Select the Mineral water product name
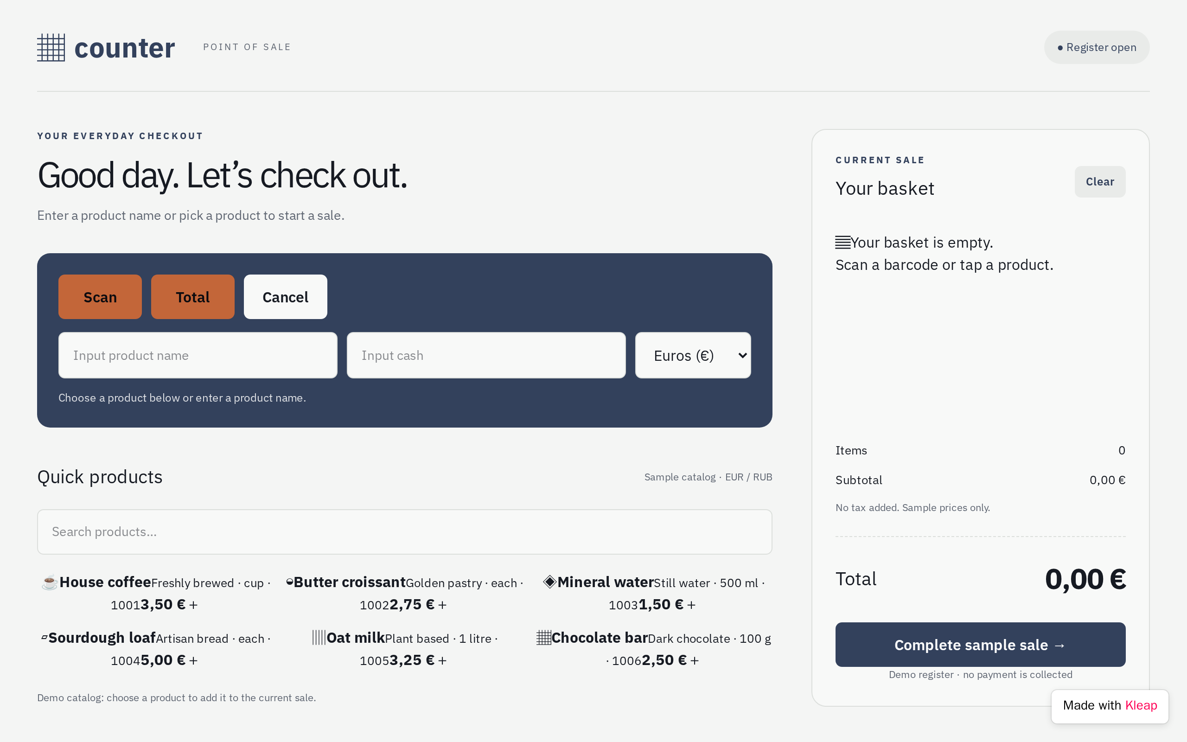 [x=606, y=582]
